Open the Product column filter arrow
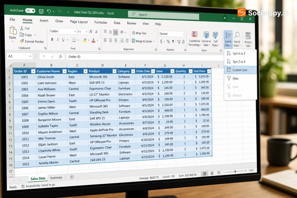Image resolution: width=297 pixels, height=198 pixels. (x=114, y=71)
